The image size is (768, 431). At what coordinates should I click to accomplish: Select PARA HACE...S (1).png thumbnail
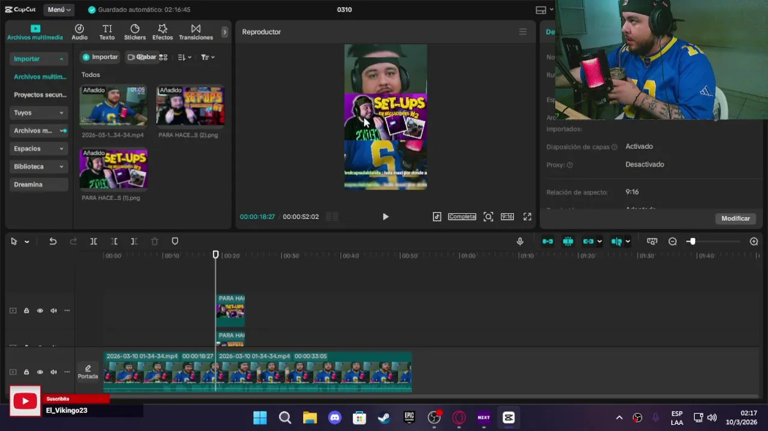113,169
